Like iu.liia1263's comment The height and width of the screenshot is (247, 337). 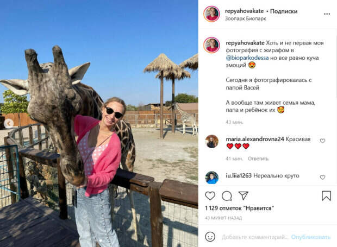pos(322,178)
